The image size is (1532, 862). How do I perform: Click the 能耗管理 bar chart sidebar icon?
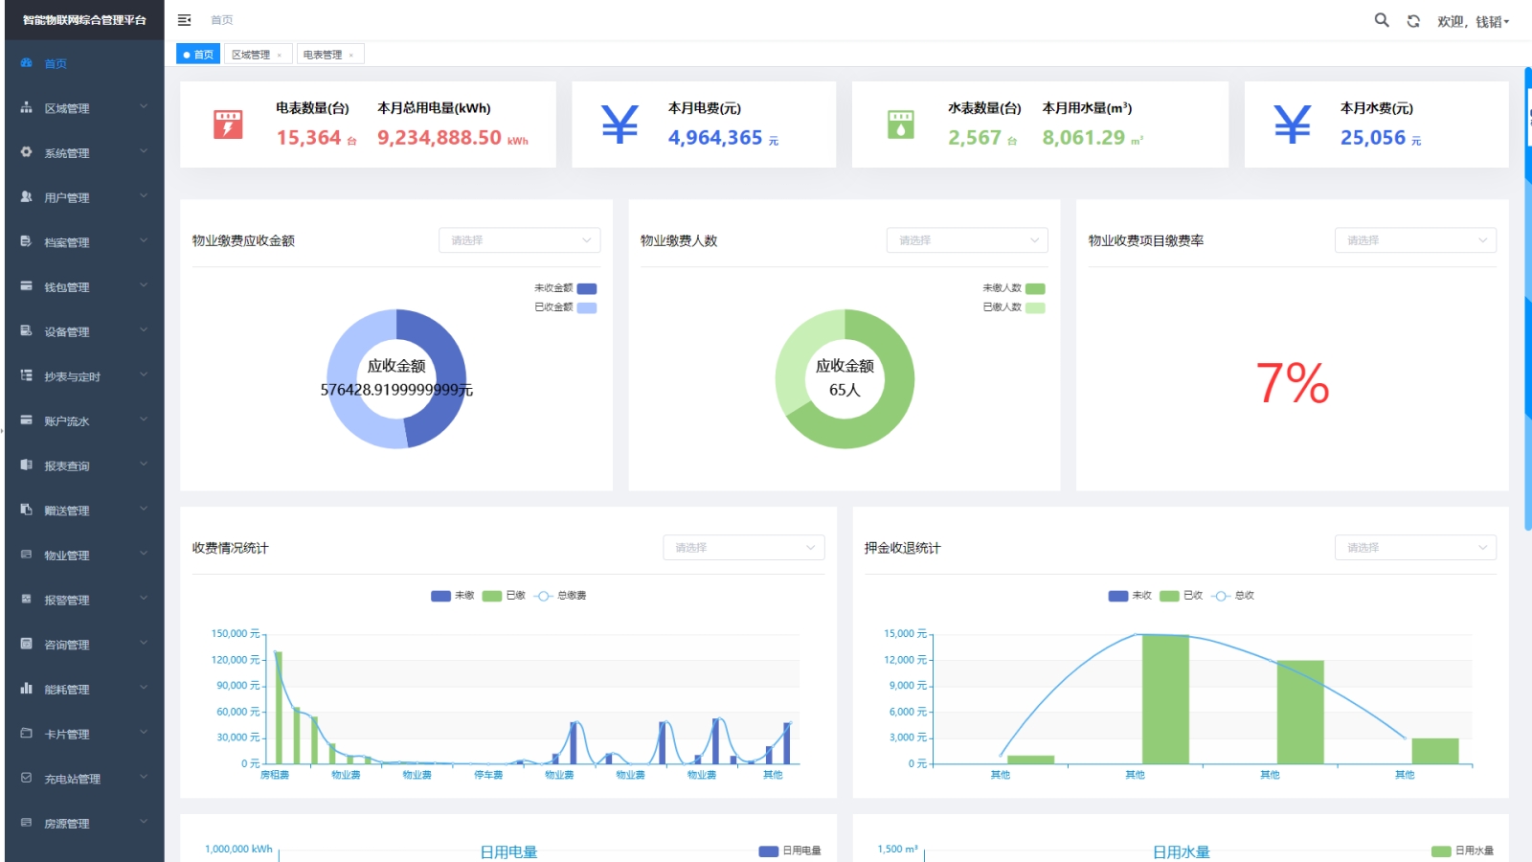point(27,689)
